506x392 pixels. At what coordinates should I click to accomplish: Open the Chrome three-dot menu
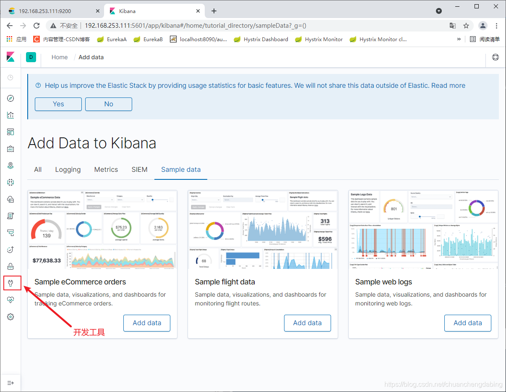[x=497, y=26]
